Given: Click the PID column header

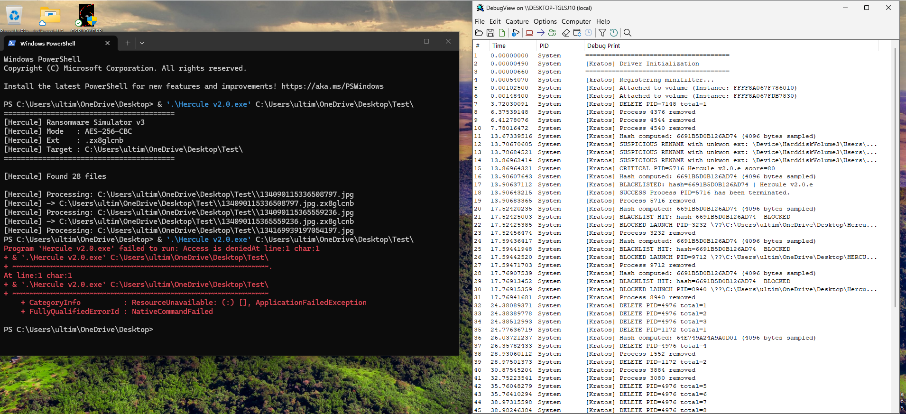Looking at the screenshot, I should click(560, 46).
